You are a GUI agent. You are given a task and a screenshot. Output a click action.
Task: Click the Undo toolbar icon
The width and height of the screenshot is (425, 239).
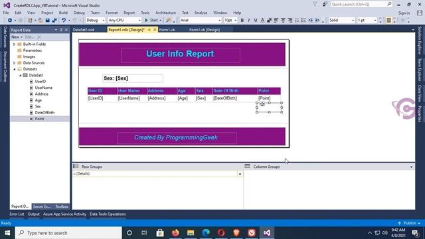tap(64, 21)
